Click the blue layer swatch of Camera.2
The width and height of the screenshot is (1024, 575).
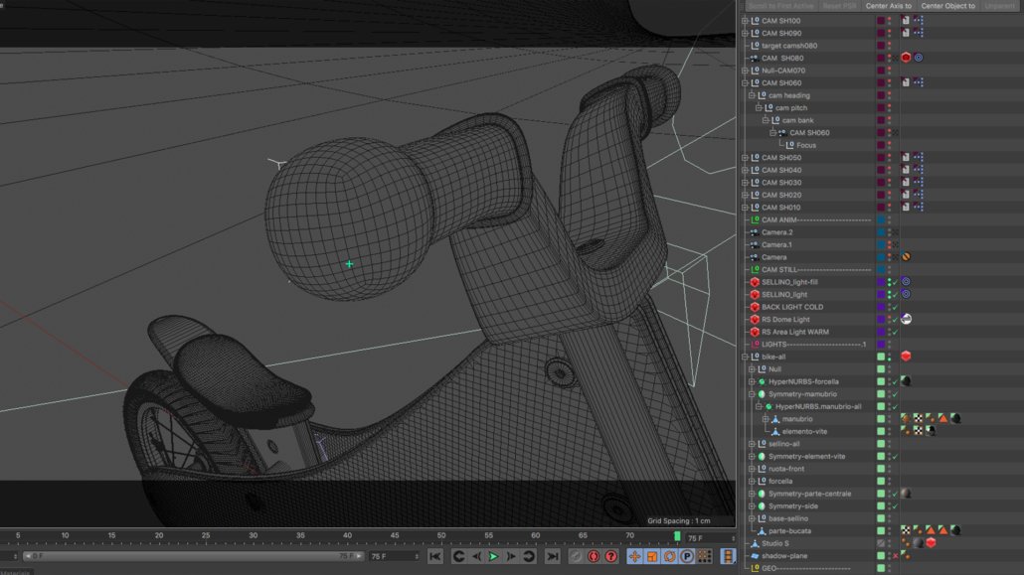coord(880,232)
